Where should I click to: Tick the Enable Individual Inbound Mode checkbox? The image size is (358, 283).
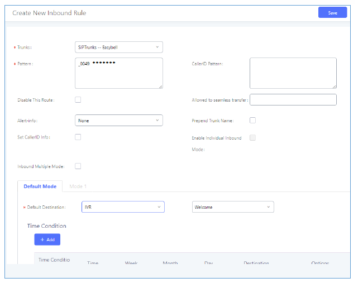(252, 138)
